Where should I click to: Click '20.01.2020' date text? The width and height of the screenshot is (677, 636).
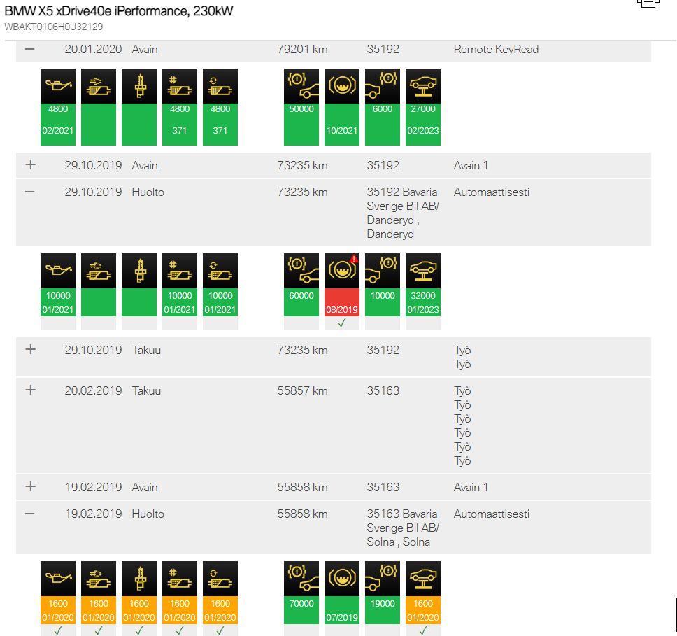pos(93,49)
